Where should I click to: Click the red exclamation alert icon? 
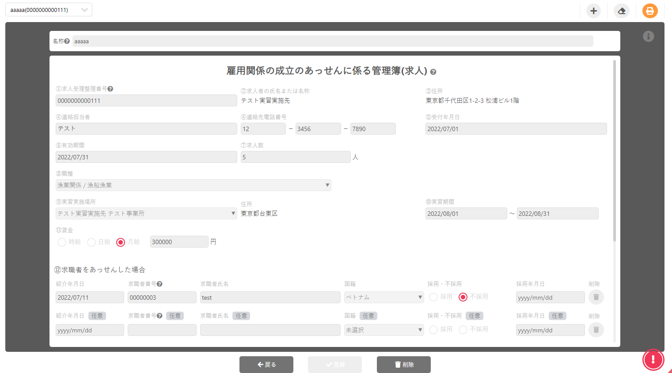(x=653, y=359)
